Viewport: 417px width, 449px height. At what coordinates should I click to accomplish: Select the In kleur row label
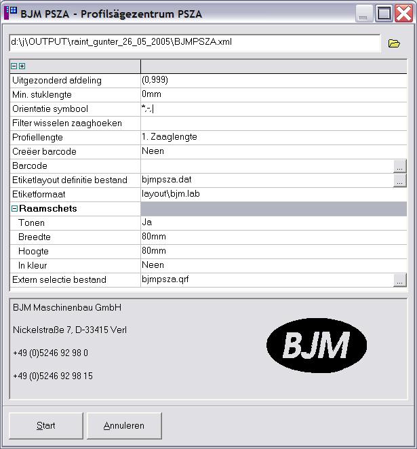[x=33, y=266]
